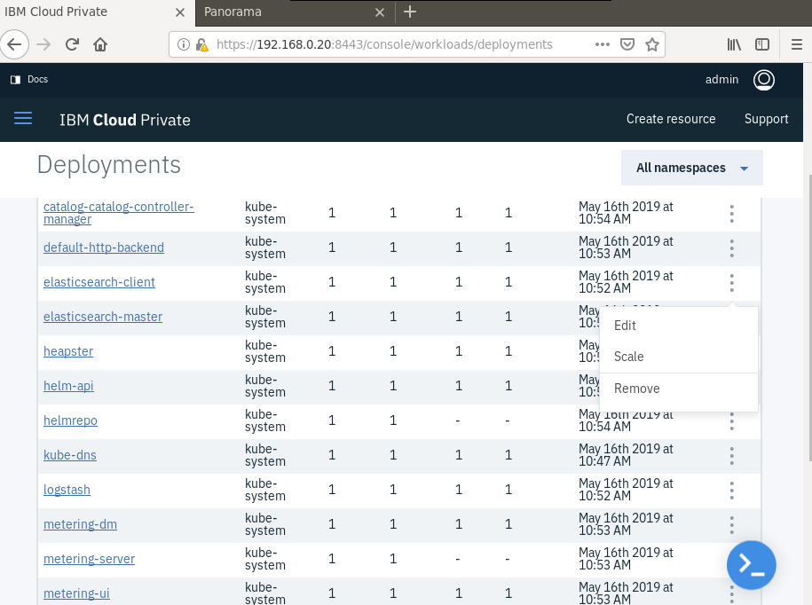This screenshot has height=605, width=812.
Task: Open the admin user profile icon
Action: click(x=763, y=80)
